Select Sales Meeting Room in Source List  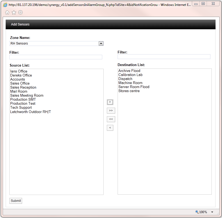point(27,96)
